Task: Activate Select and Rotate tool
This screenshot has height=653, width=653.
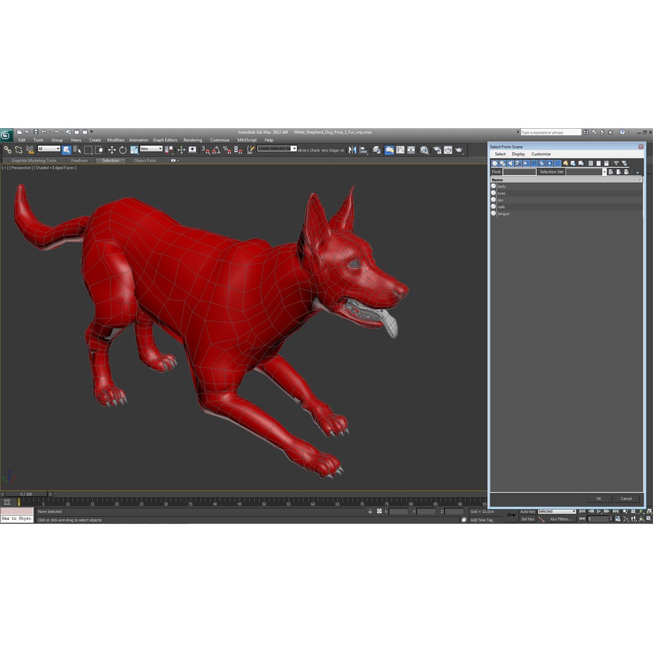Action: tap(123, 150)
